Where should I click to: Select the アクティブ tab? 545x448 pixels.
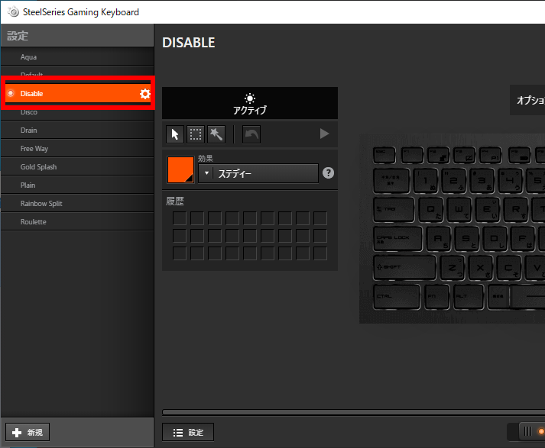tap(250, 103)
